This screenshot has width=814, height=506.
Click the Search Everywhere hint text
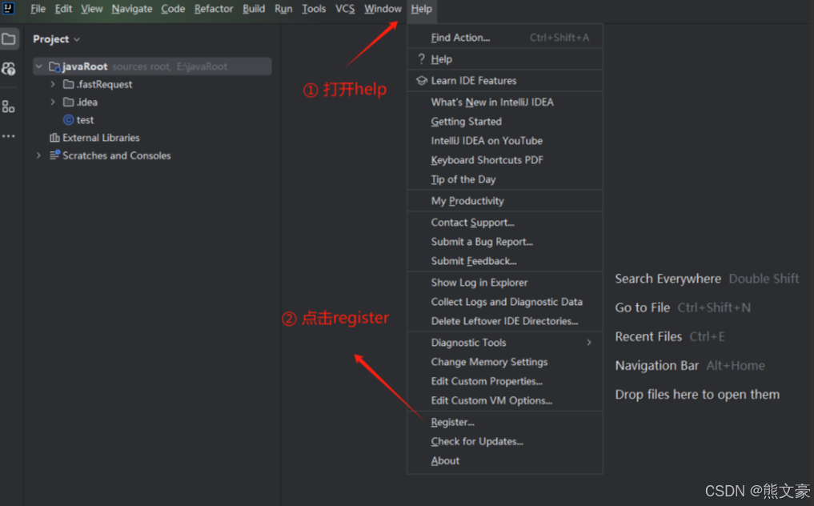668,279
